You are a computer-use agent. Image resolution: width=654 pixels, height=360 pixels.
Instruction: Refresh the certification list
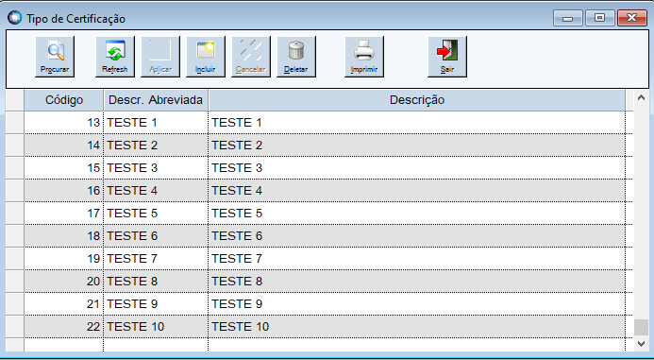115,57
